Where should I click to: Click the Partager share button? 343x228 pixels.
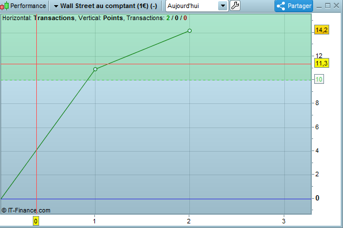pyautogui.click(x=294, y=6)
